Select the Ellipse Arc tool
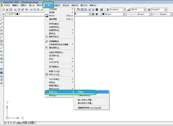The image size is (173, 126). (2, 55)
